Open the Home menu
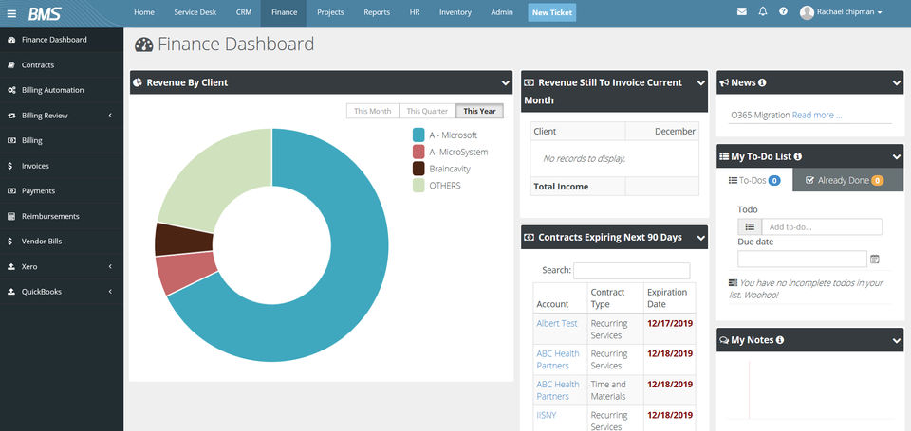Screen dimensions: 911x431 pos(144,12)
